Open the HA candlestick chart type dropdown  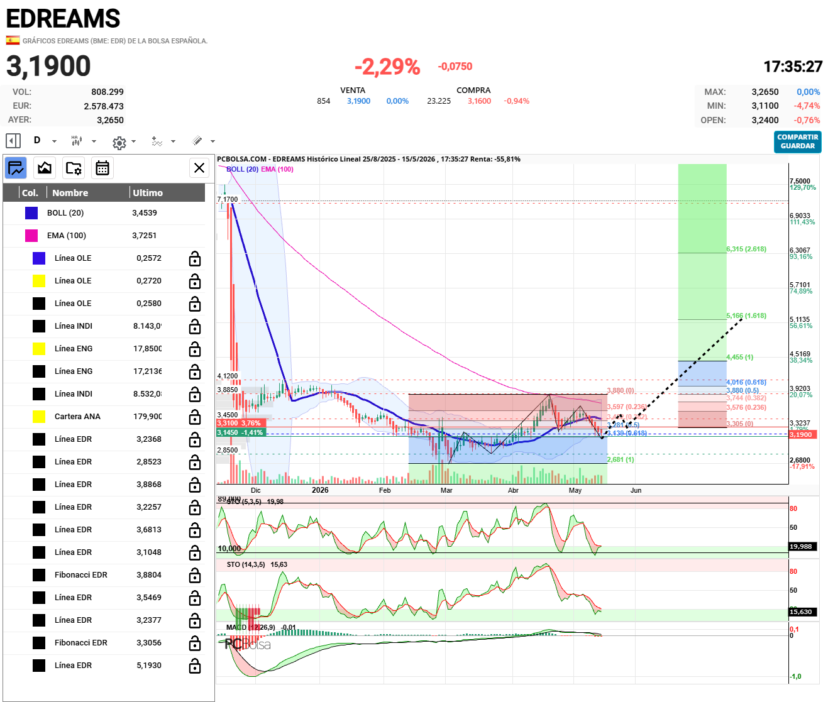(84, 141)
